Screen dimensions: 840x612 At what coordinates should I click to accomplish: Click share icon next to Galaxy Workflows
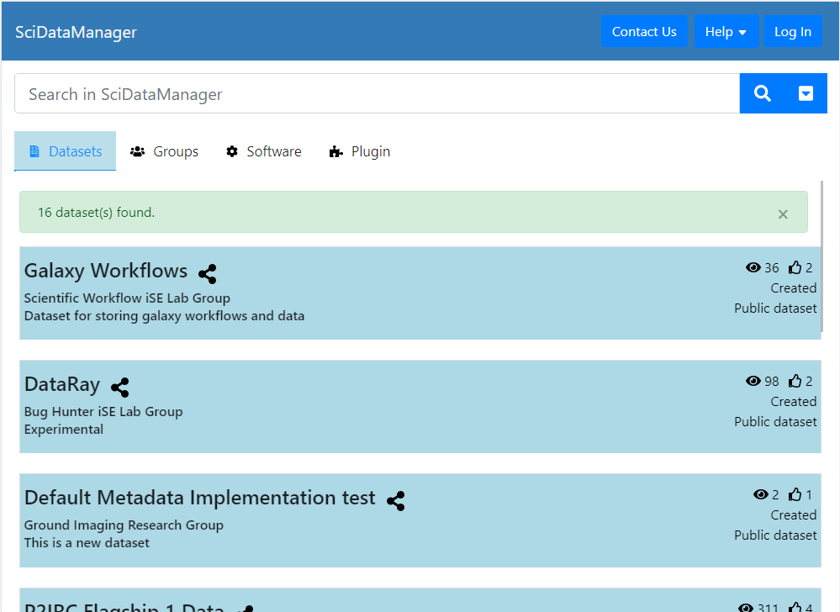tap(208, 273)
